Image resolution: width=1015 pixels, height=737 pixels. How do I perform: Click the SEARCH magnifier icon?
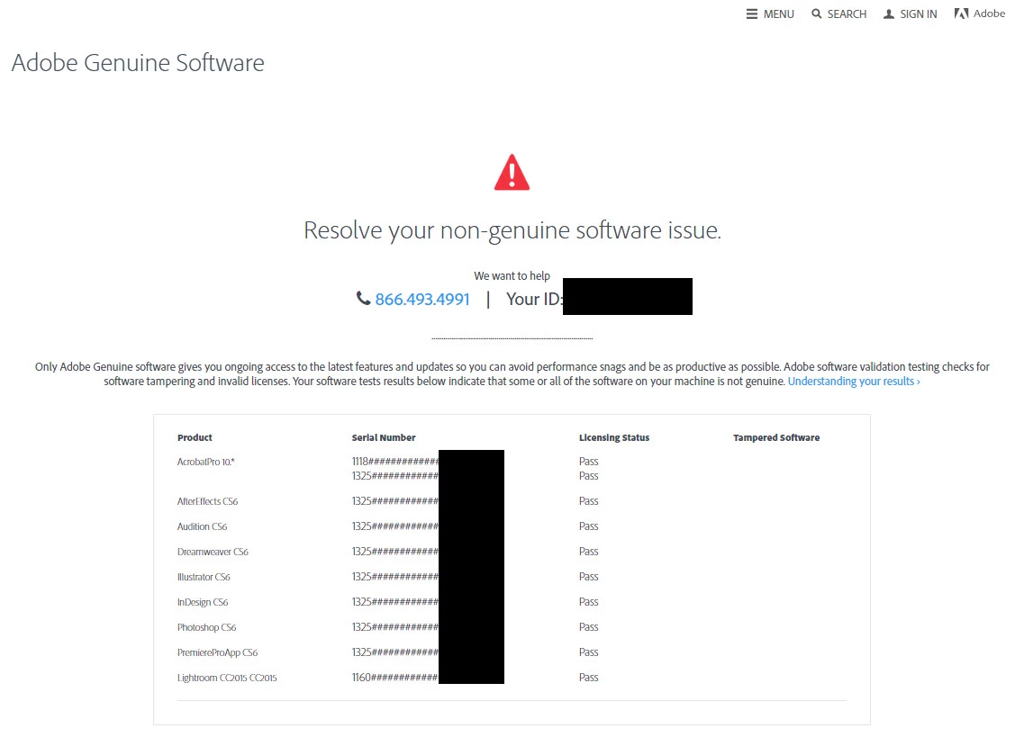click(817, 13)
